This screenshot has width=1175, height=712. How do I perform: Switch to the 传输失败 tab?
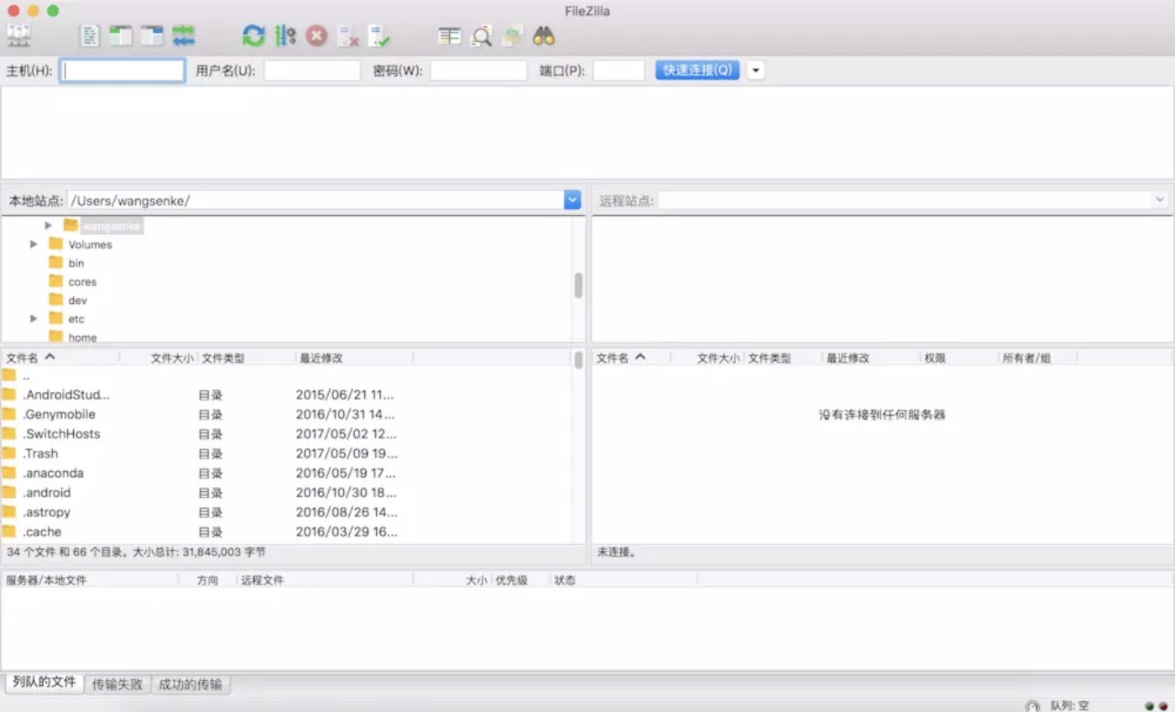coord(117,684)
